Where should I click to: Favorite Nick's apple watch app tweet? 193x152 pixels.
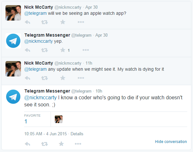pyautogui.click(x=63, y=22)
